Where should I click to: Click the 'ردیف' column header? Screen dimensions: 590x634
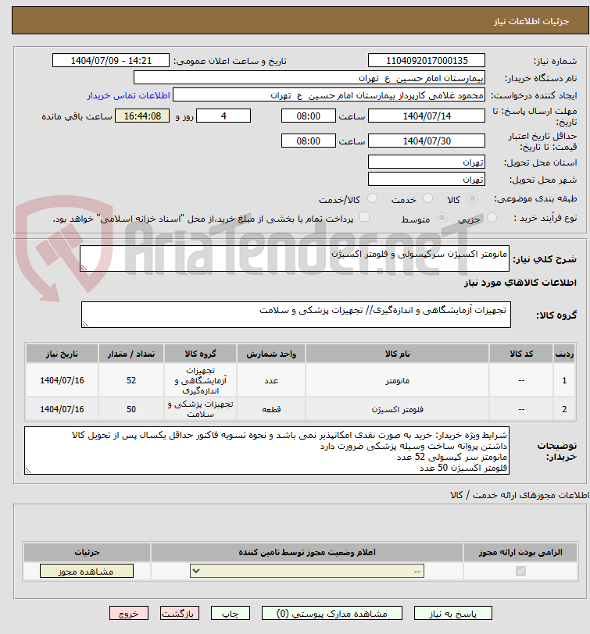tap(564, 354)
